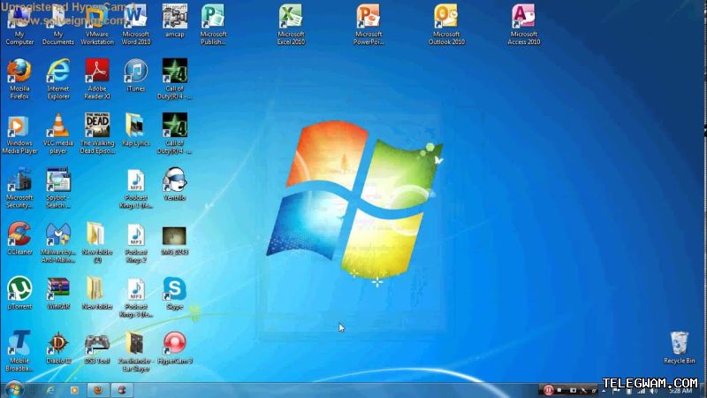The image size is (707, 398).
Task: Click the battery power tray icon
Action: point(628,391)
